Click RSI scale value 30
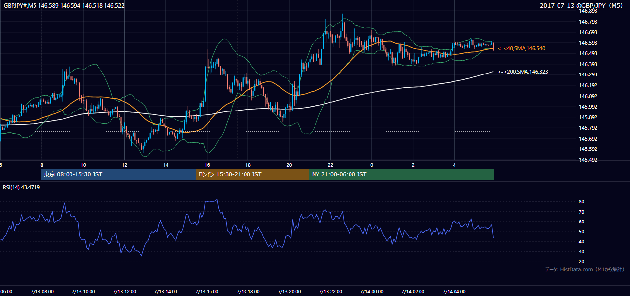 581,252
